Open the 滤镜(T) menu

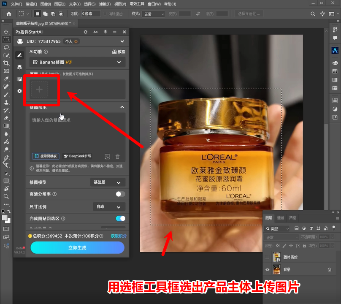[105, 4]
